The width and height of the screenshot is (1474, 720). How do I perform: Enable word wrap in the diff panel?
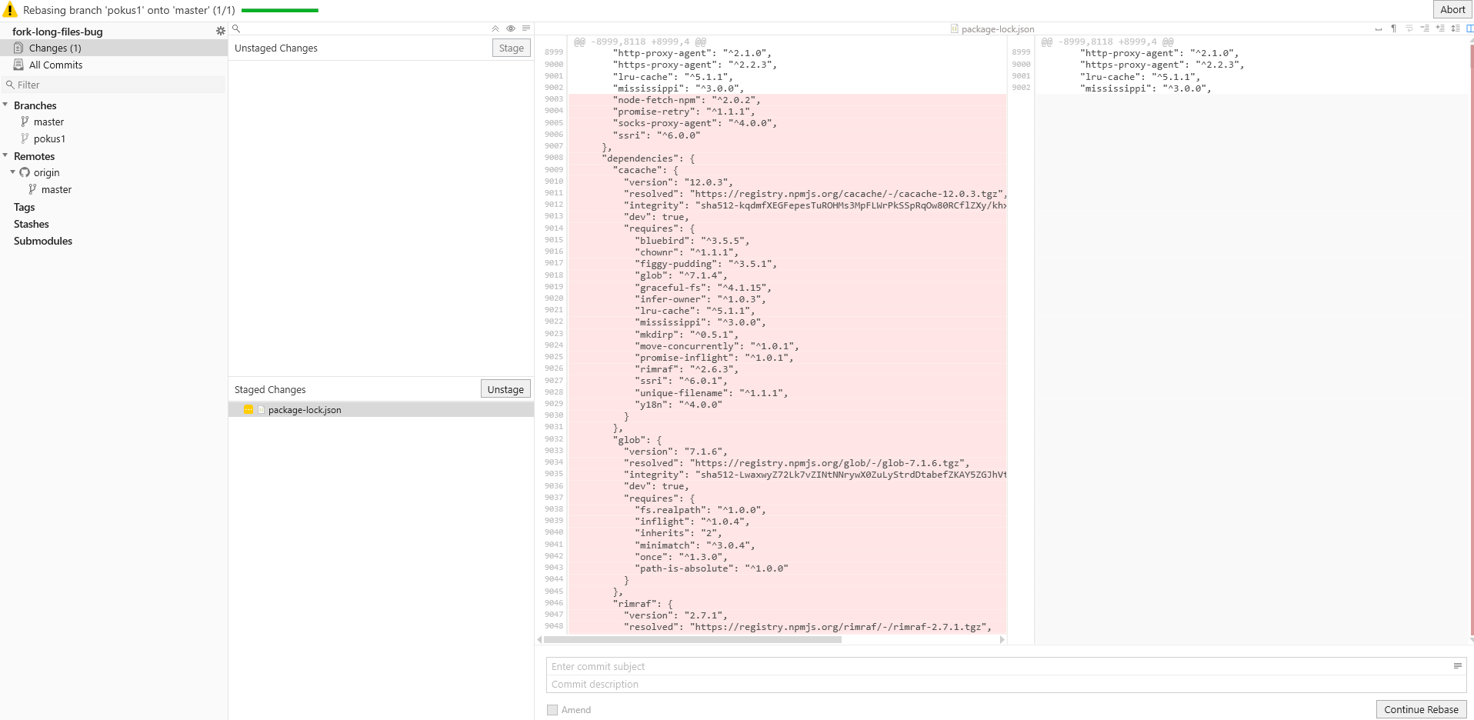tap(1409, 28)
